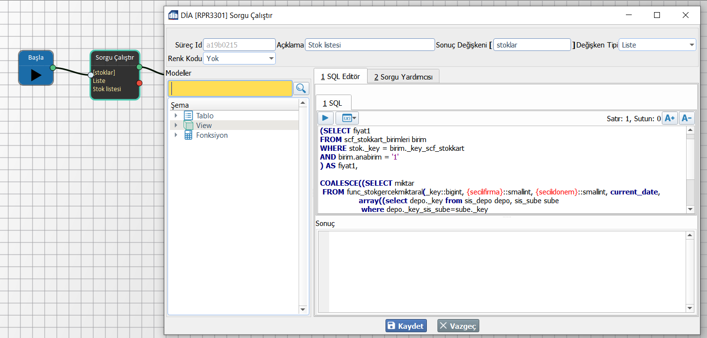
Task: Click the red error output port on node
Action: 139,83
